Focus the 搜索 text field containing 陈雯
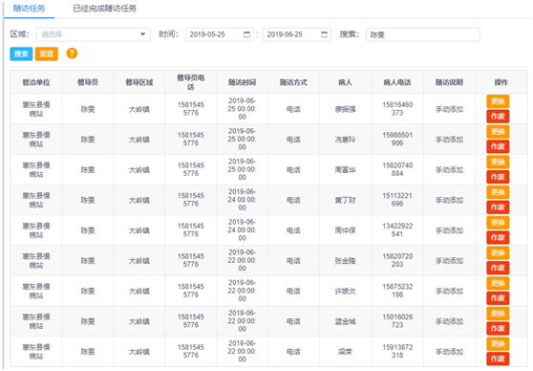This screenshot has height=371, width=533. (x=423, y=34)
